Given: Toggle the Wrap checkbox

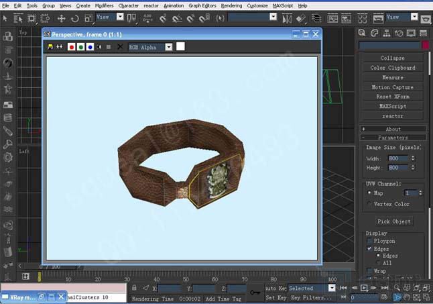Looking at the screenshot, I should pos(370,270).
